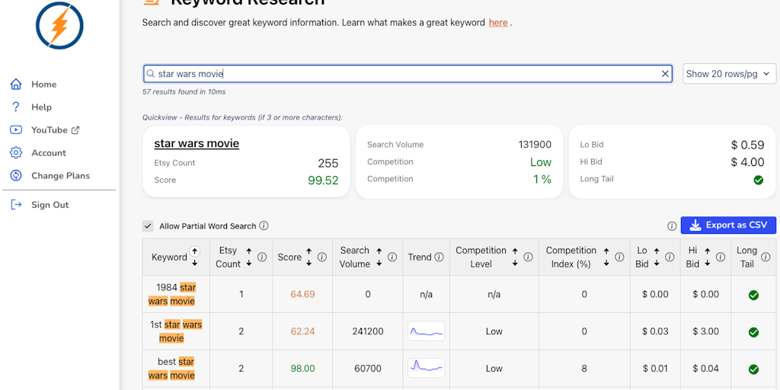The width and height of the screenshot is (780, 390).
Task: Open the Show 20 rows/pg dropdown
Action: click(x=729, y=74)
